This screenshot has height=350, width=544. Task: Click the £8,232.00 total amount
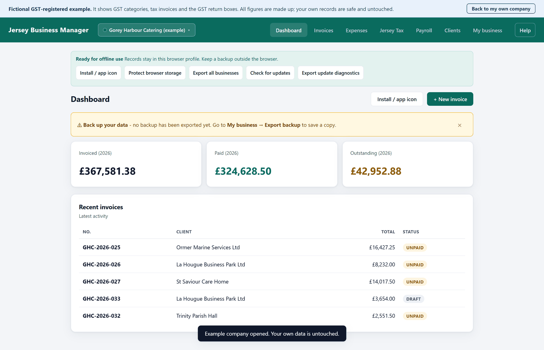(384, 264)
